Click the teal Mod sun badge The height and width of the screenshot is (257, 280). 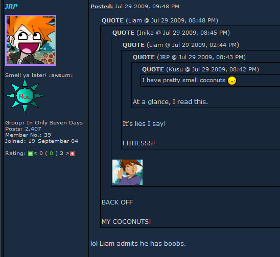pos(25,96)
